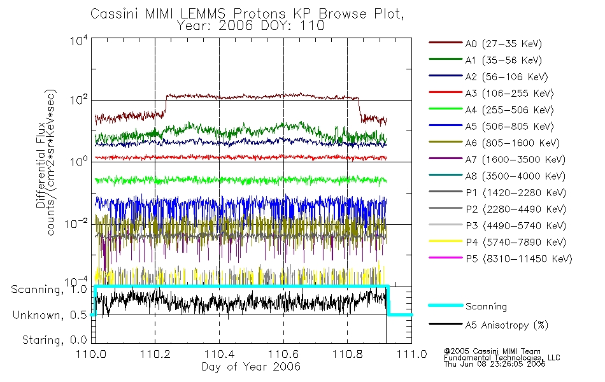Click the A5 (506-805 KeV) legend label
The height and width of the screenshot is (382, 605).
click(509, 127)
